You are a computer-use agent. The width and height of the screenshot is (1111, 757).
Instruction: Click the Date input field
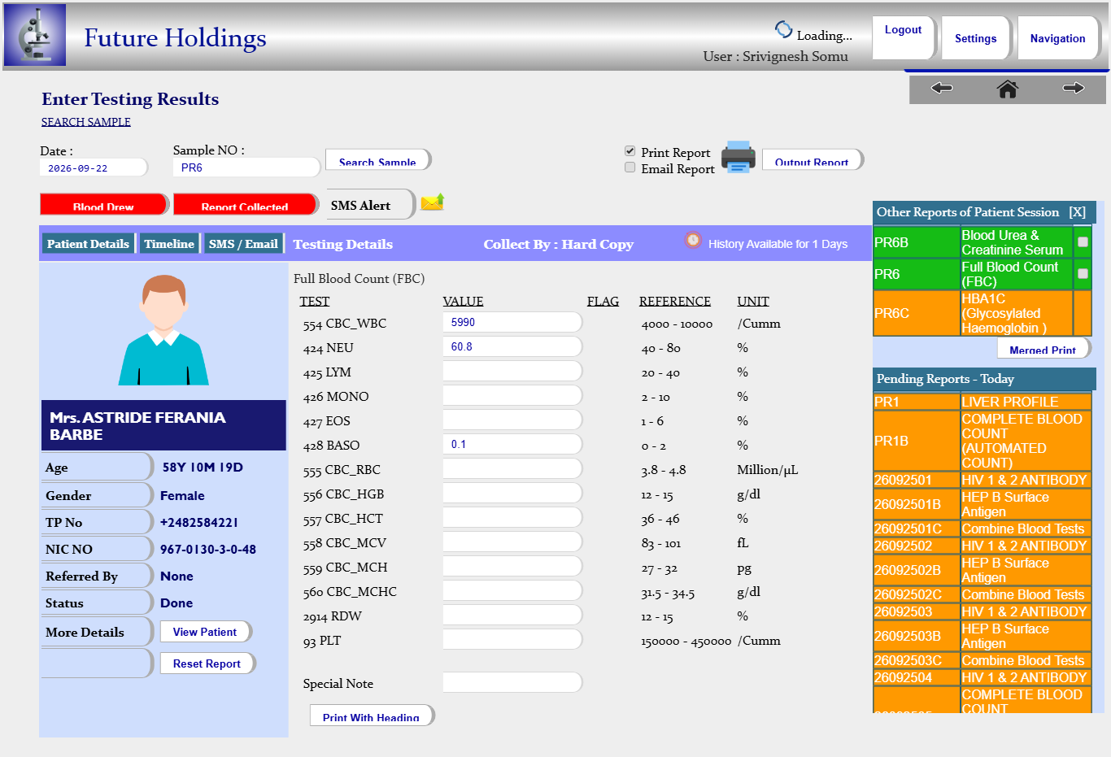coord(94,167)
